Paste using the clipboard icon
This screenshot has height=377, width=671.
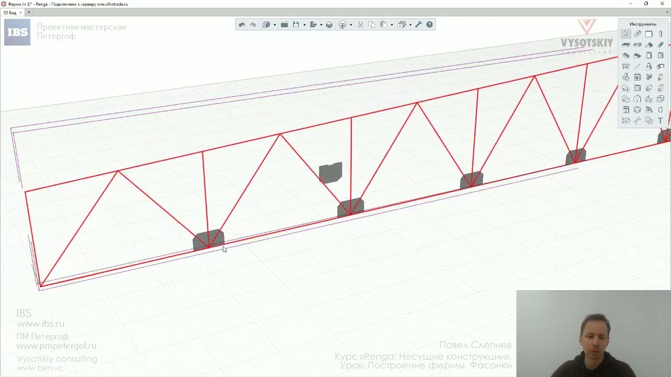coord(383,25)
